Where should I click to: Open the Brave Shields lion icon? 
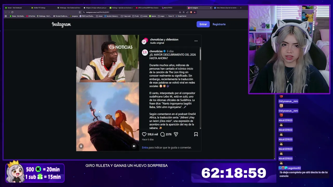(191, 12)
